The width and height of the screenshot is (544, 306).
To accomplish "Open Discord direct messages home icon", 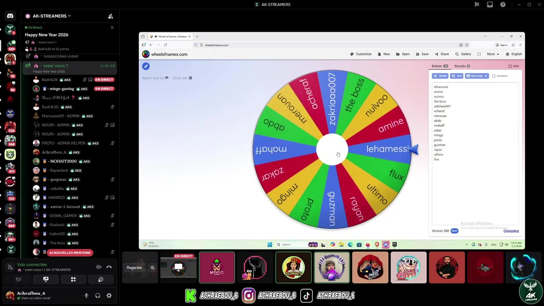I will [x=10, y=16].
